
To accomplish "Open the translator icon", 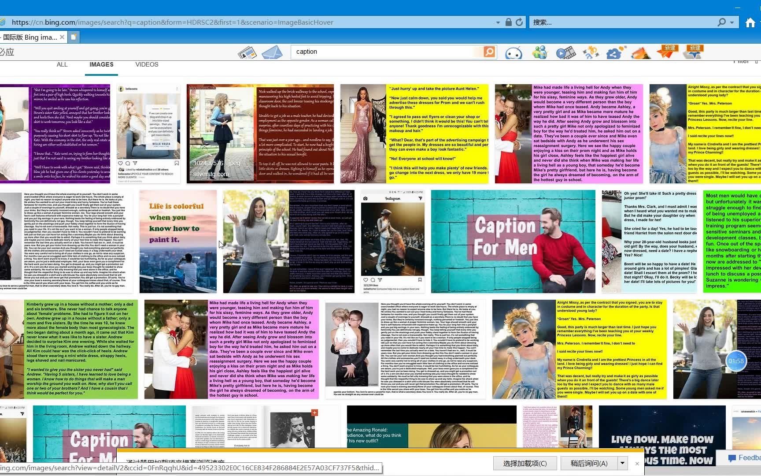I will click(x=591, y=52).
